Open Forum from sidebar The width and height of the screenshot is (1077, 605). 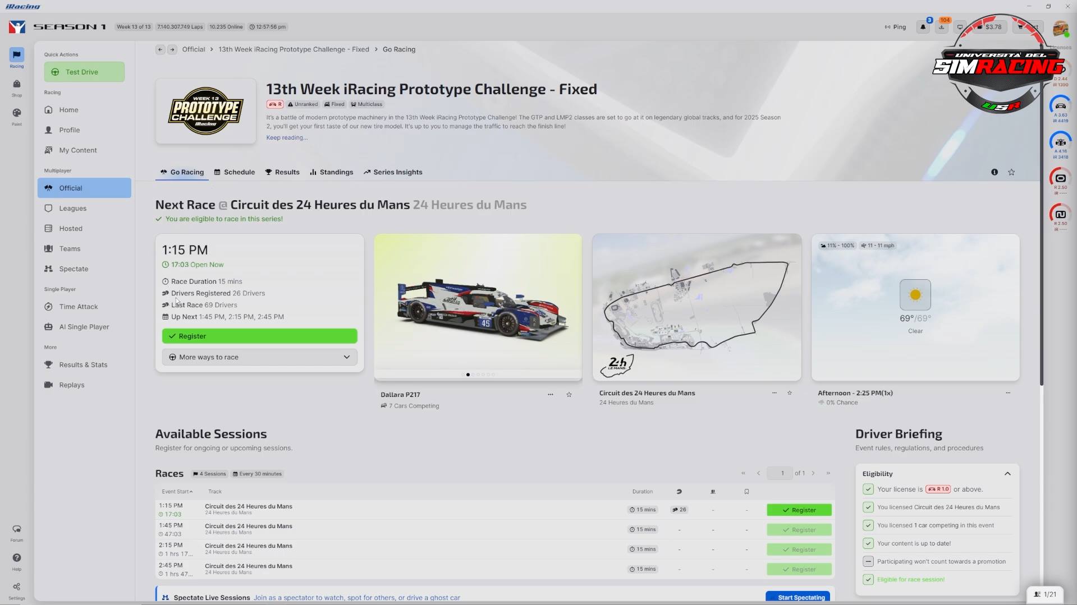17,530
